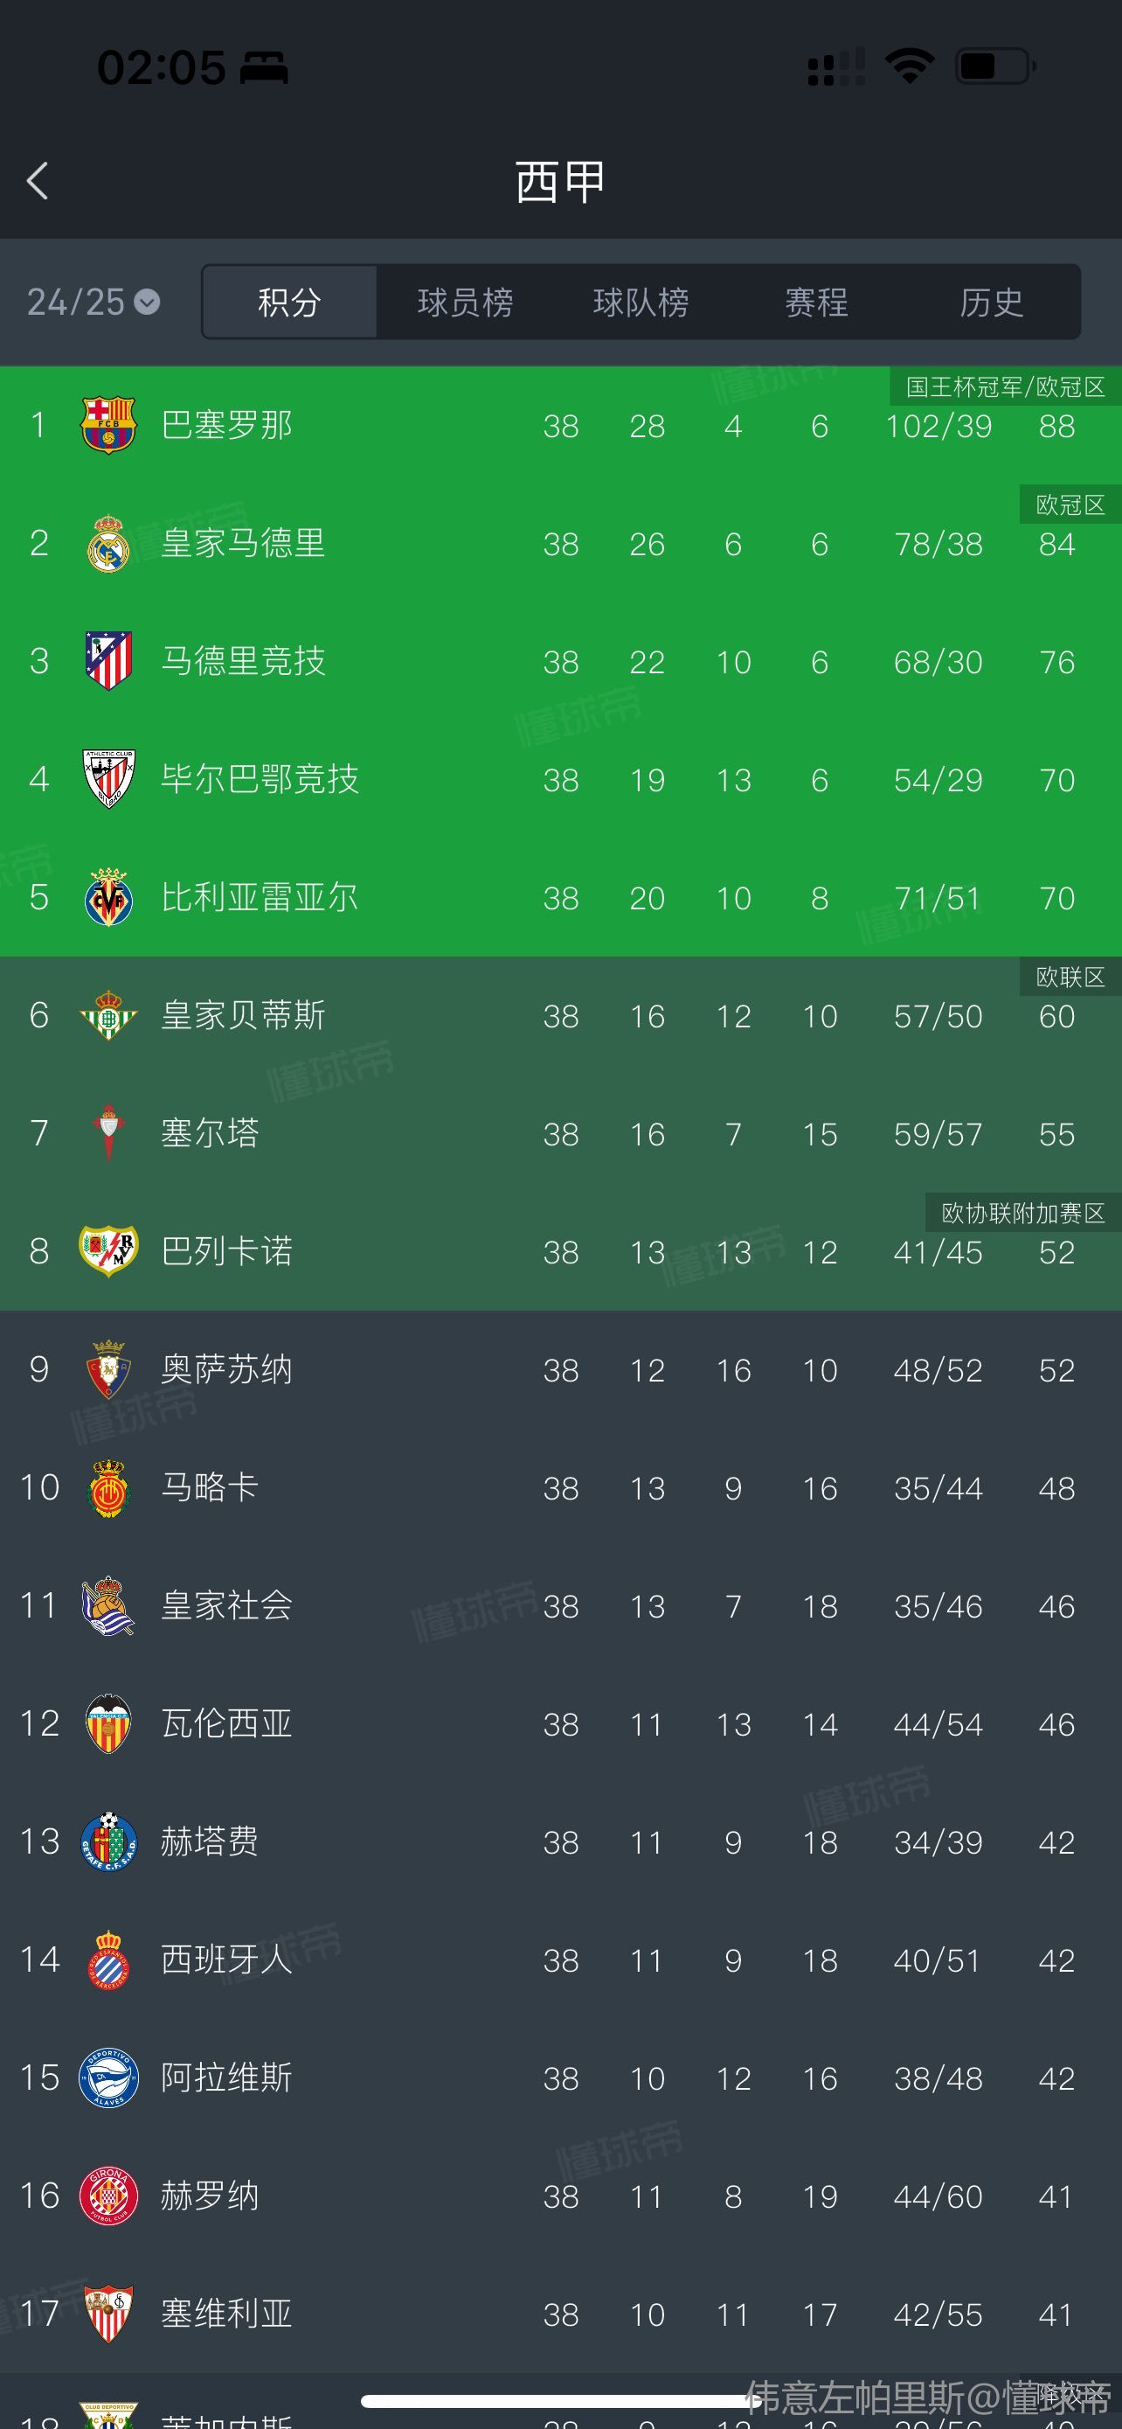The height and width of the screenshot is (2429, 1122).
Task: Tap the back arrow icon
Action: point(38,180)
